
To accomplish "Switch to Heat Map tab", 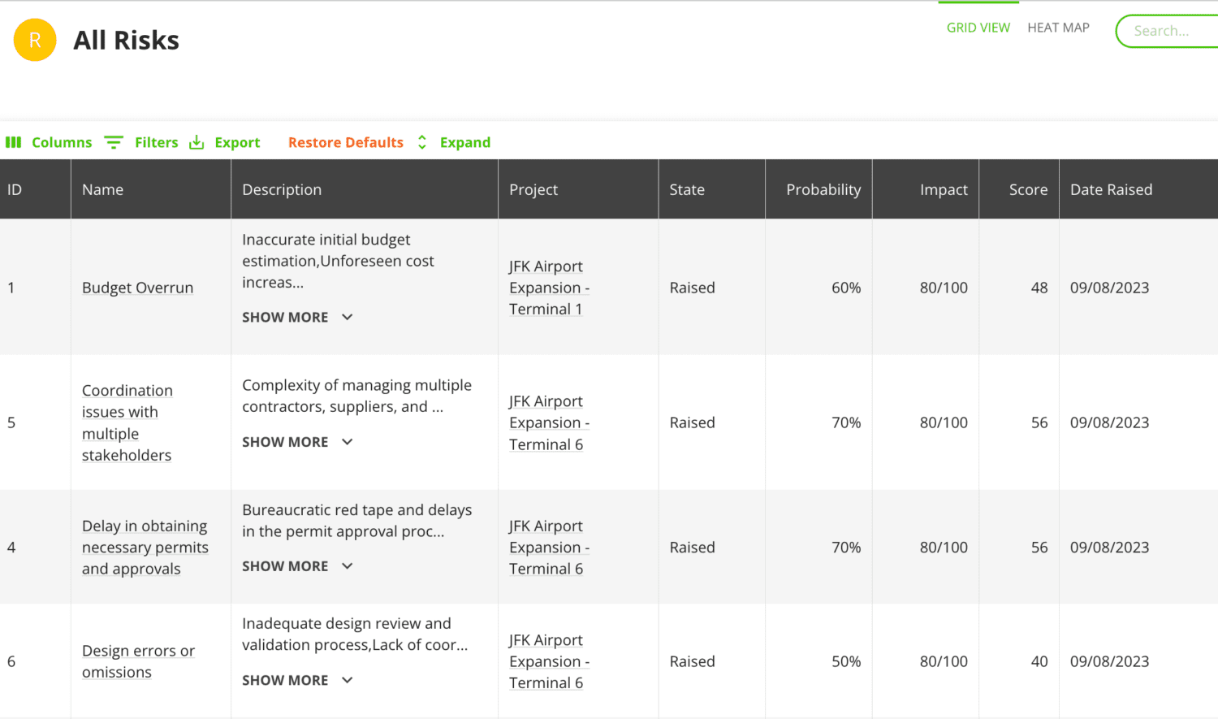I will 1058,28.
